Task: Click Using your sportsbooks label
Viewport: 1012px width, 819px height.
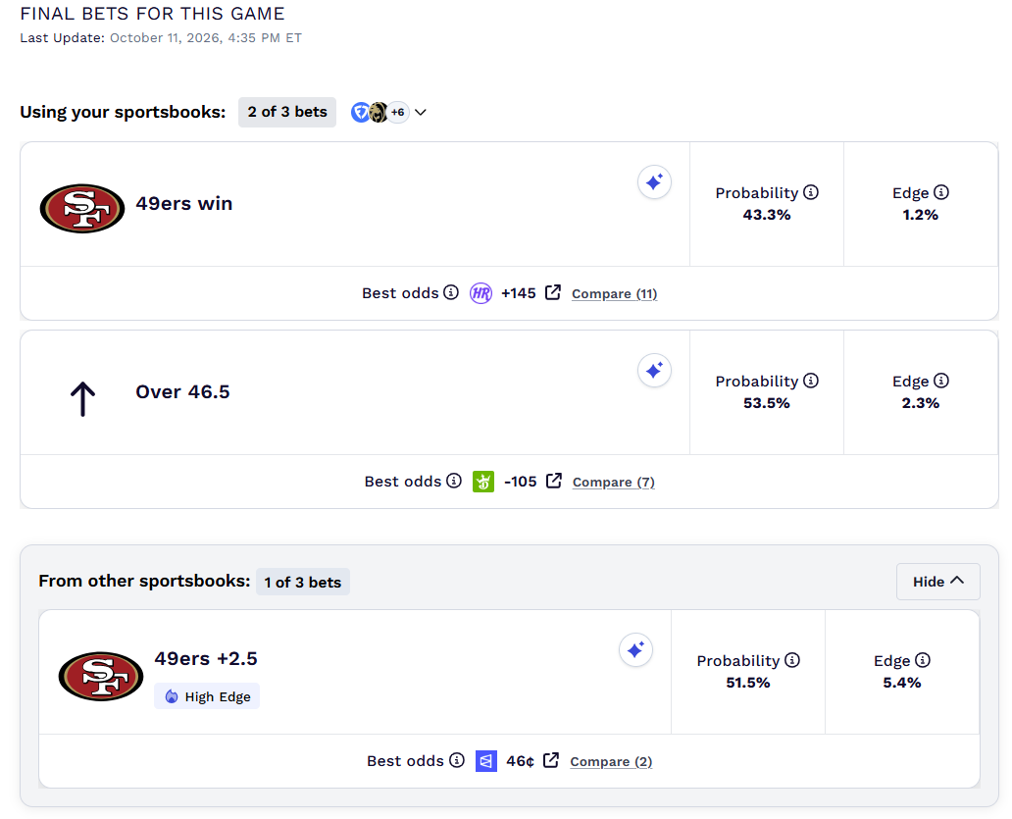Action: pyautogui.click(x=123, y=112)
